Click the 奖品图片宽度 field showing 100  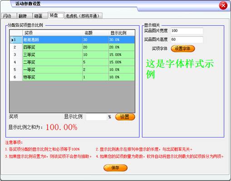[x=187, y=31]
